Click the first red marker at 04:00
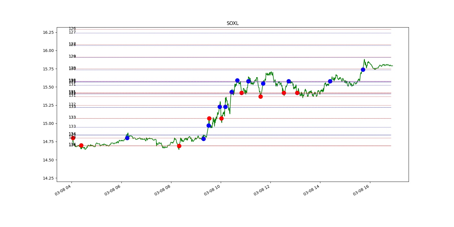 73,138
